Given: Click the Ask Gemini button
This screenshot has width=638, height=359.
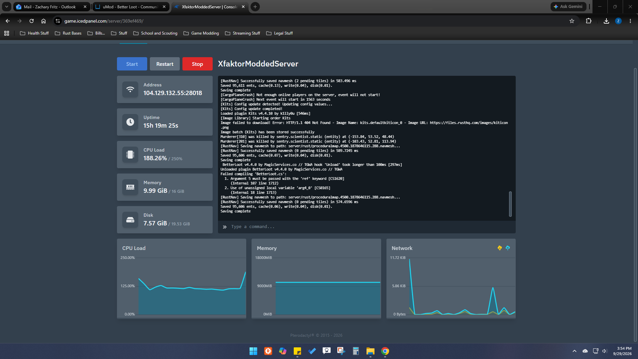Looking at the screenshot, I should (568, 7).
